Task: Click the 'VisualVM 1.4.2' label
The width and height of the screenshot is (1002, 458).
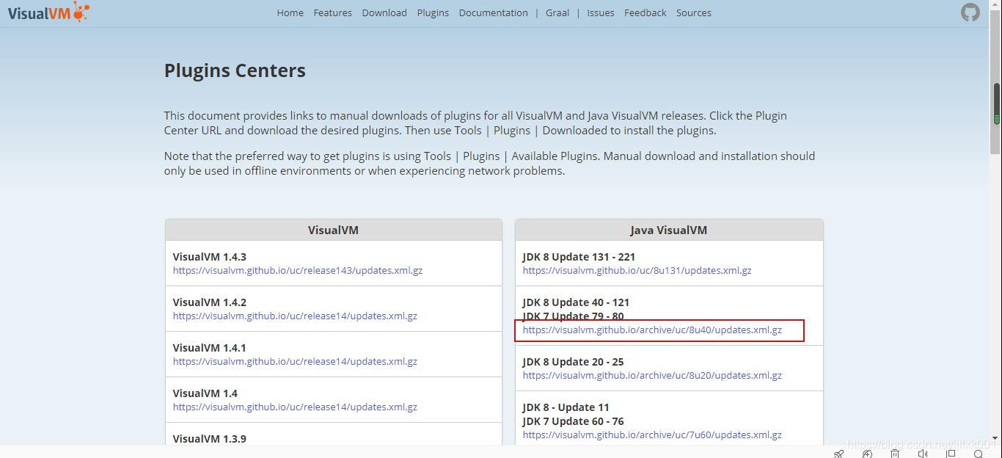Action: coord(209,302)
